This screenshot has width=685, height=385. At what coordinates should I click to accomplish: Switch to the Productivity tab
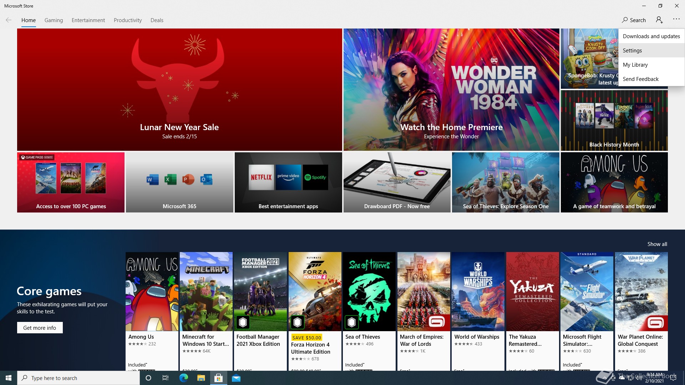[x=128, y=20]
